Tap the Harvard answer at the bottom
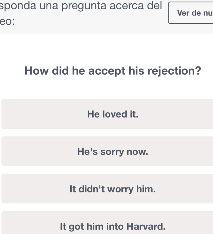This screenshot has width=213, height=234. 113,226
